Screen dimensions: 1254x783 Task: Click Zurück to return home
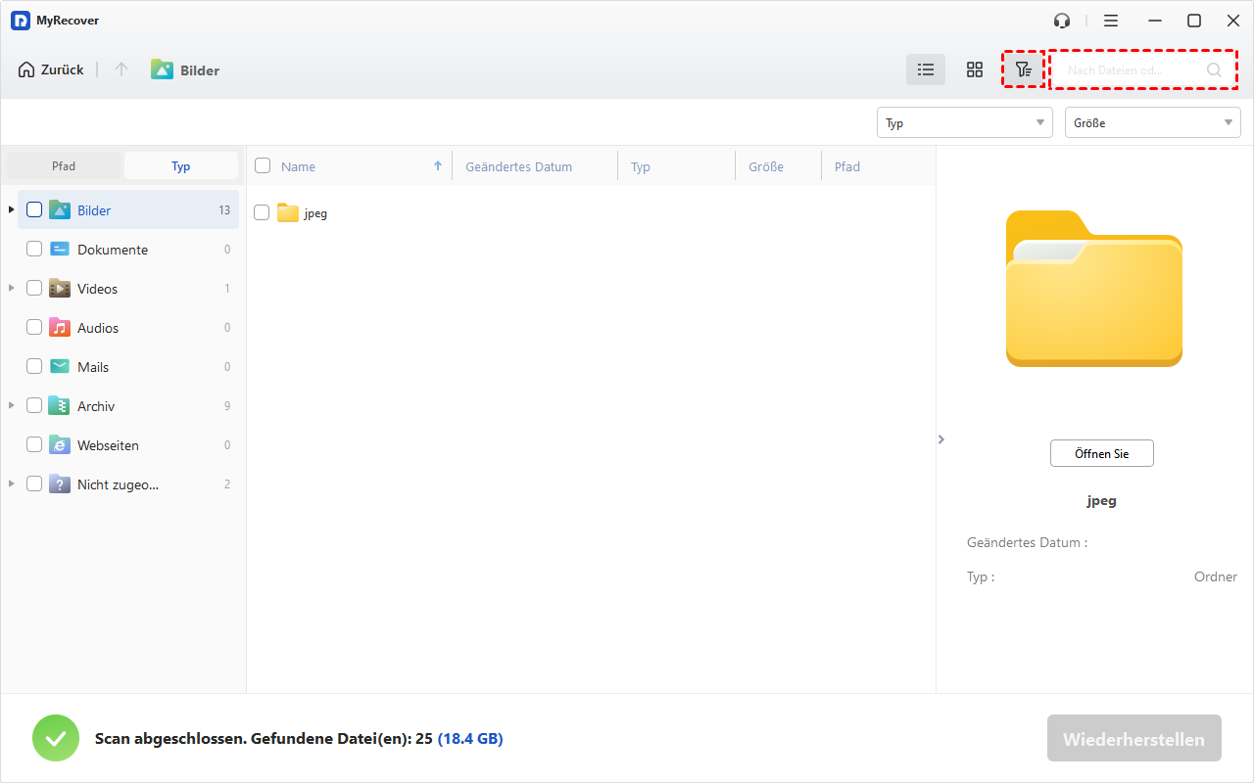51,69
